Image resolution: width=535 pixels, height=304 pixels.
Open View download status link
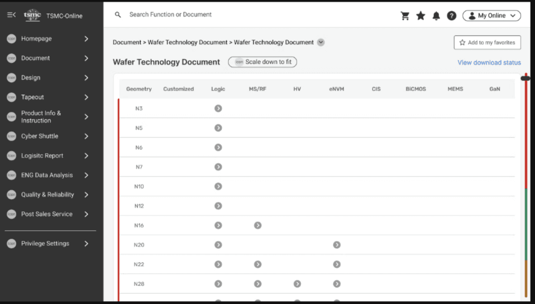point(489,63)
